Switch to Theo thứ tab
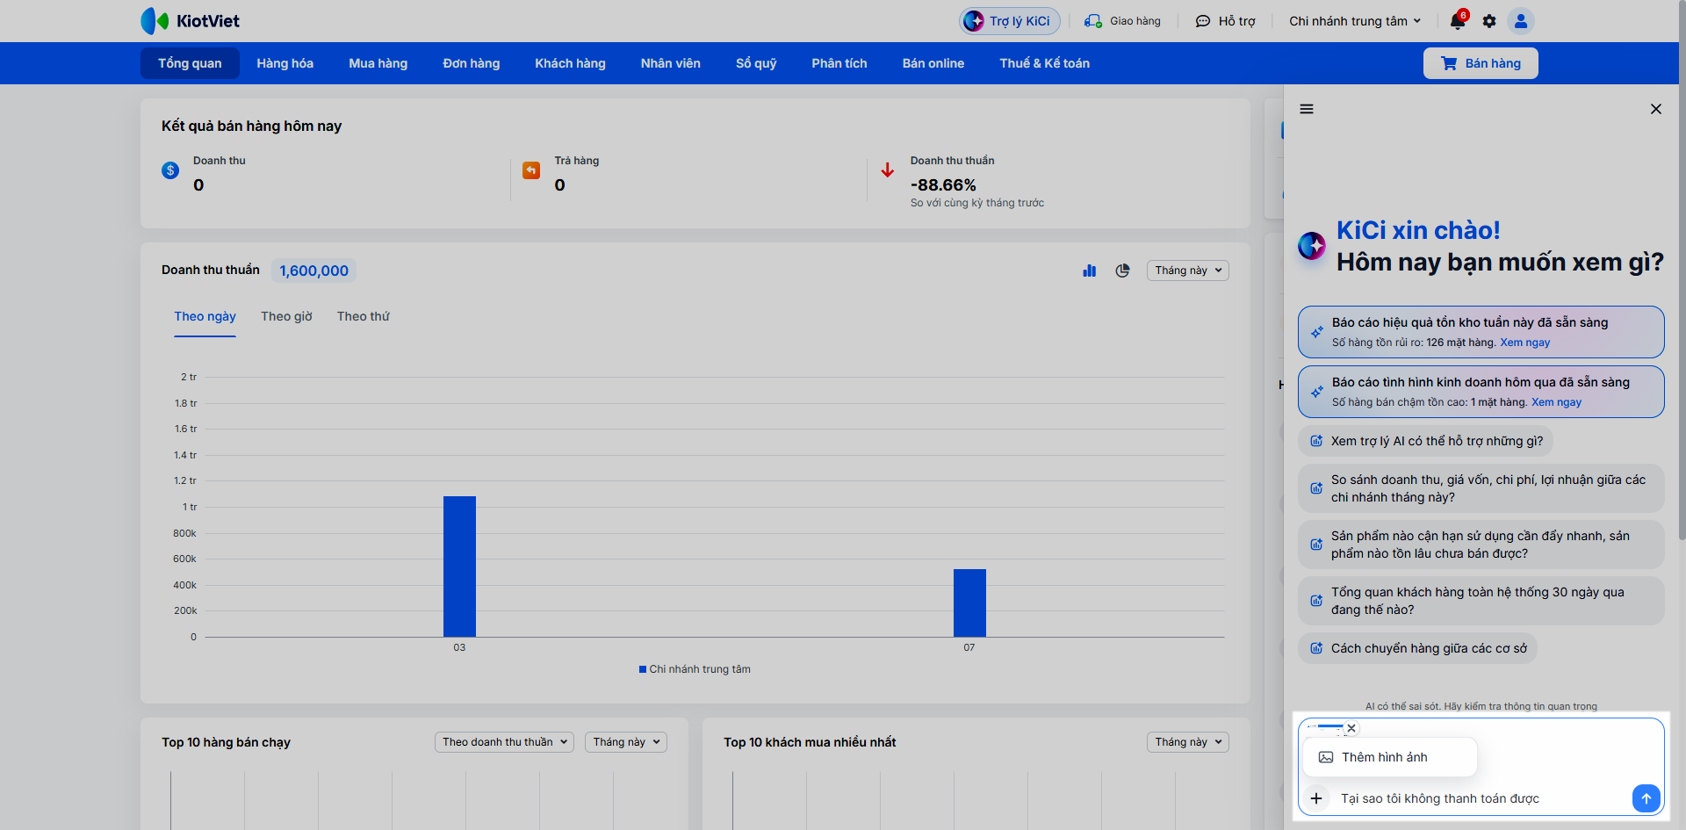Viewport: 1686px width, 830px height. [x=363, y=316]
